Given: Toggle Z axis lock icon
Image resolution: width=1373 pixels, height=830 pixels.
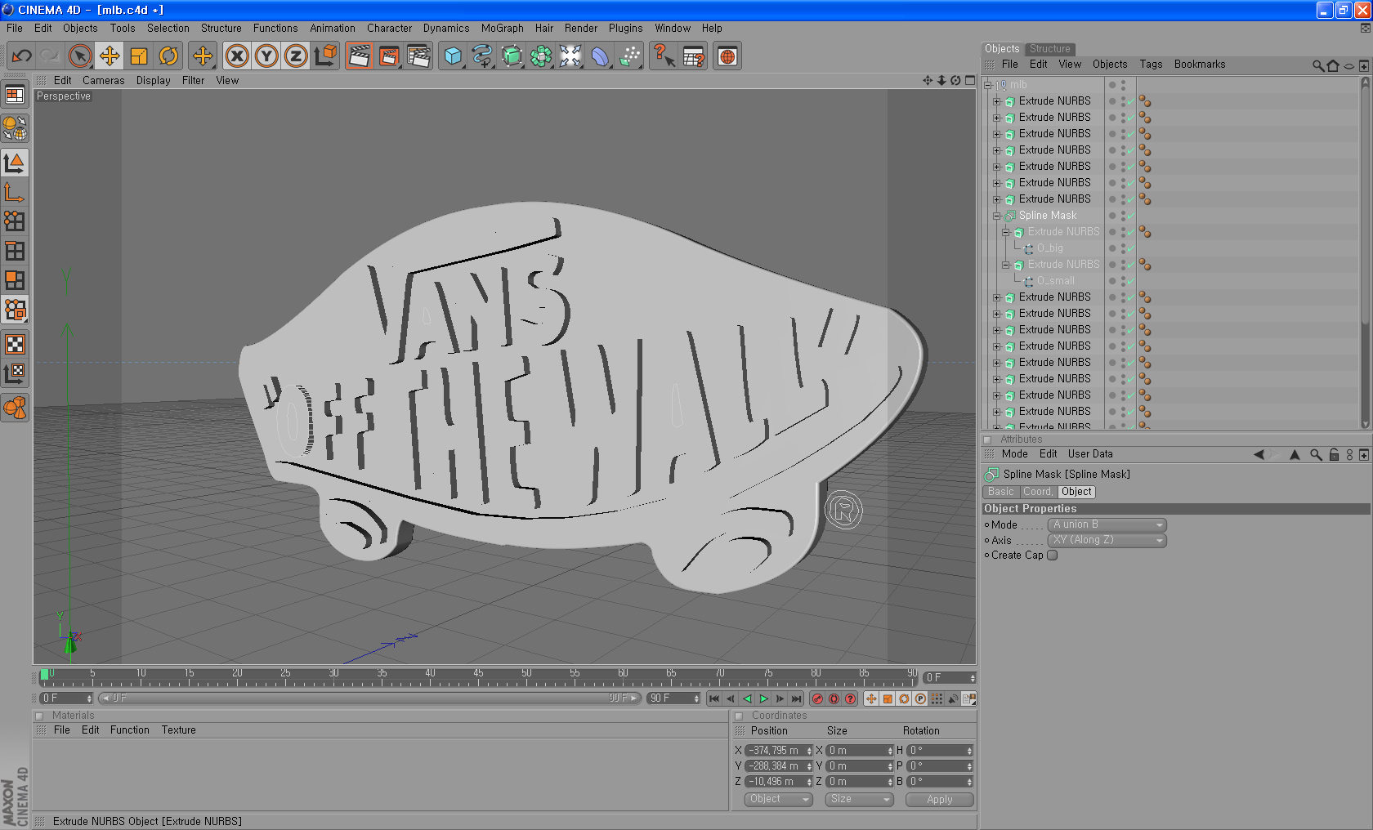Looking at the screenshot, I should click(x=296, y=56).
